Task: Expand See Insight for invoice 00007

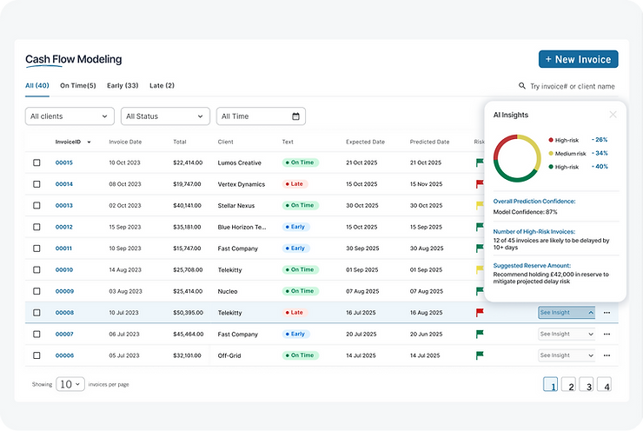Action: click(x=567, y=334)
